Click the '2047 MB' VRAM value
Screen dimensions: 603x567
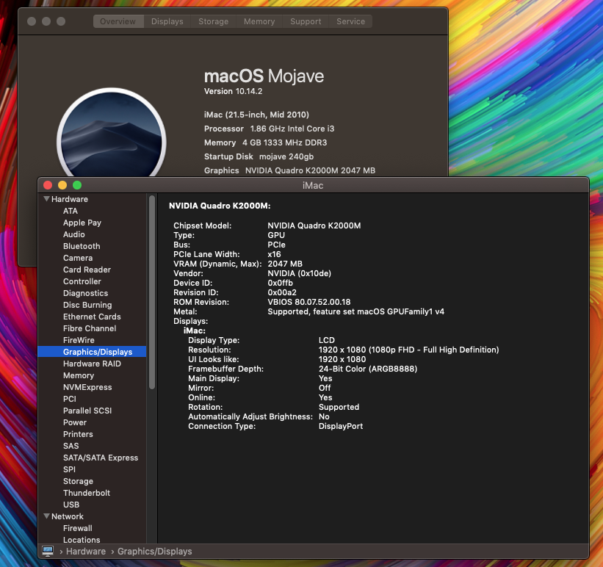click(x=285, y=264)
